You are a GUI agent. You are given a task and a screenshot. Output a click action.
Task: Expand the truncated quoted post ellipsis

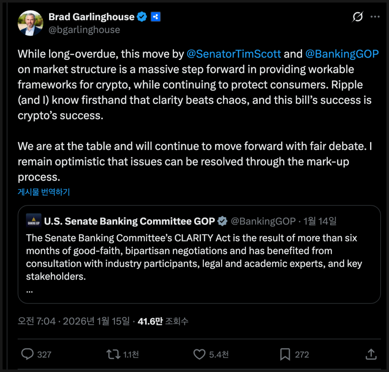(29, 290)
